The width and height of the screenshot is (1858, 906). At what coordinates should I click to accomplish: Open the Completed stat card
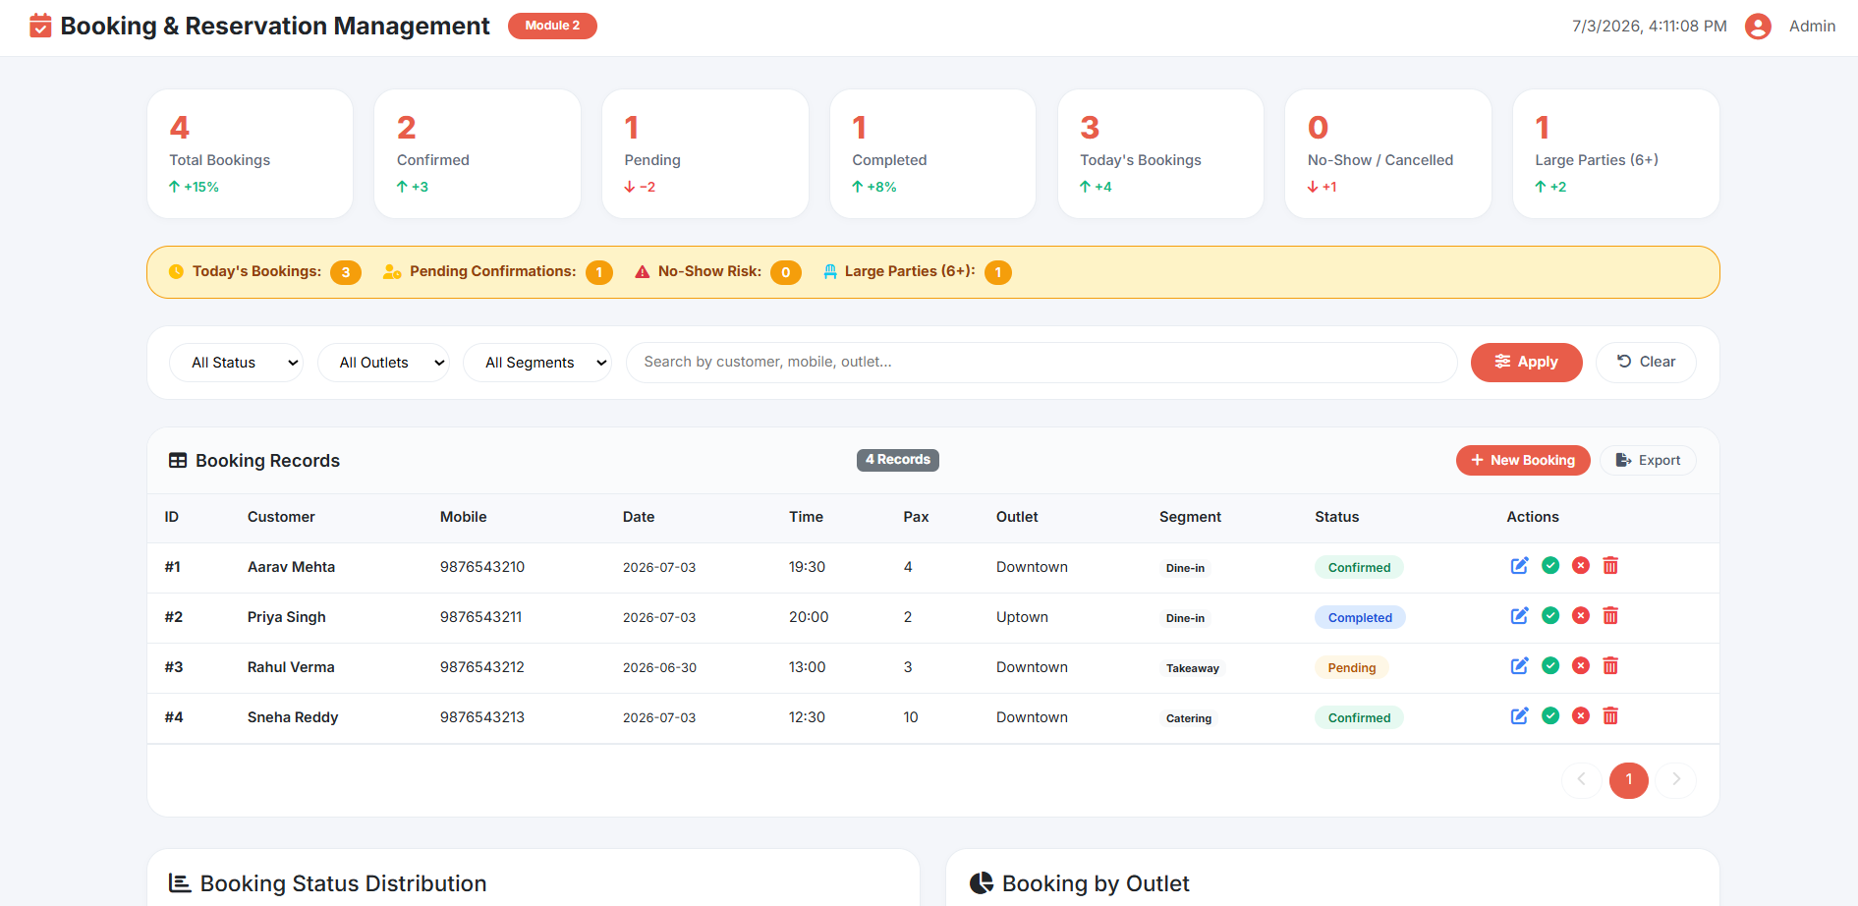(933, 154)
